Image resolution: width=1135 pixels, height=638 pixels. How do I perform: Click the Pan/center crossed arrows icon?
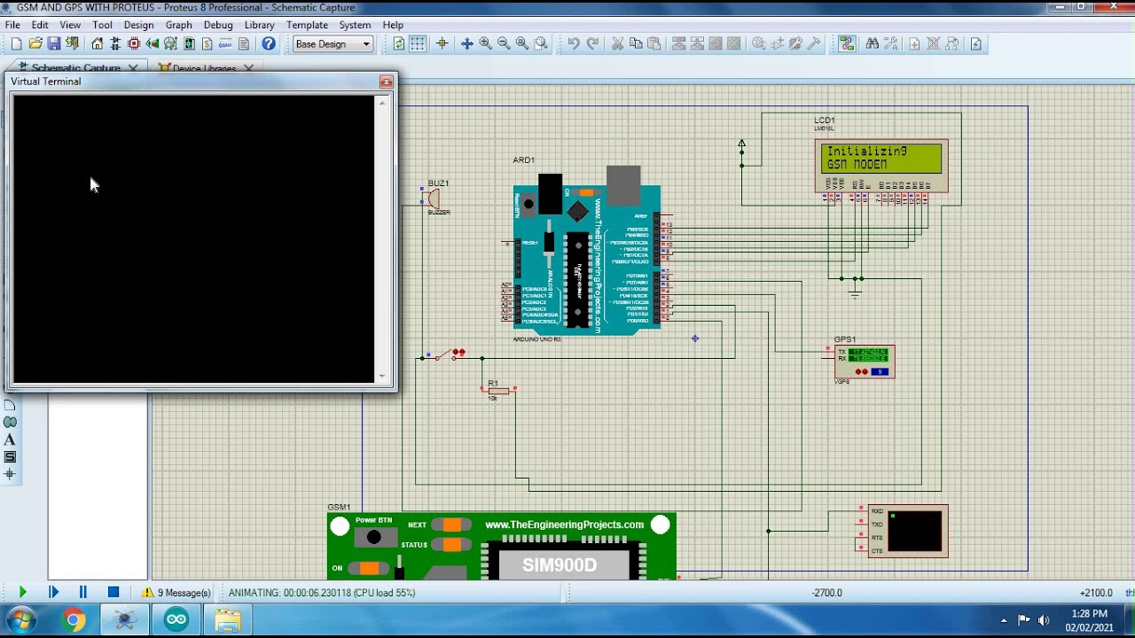466,43
